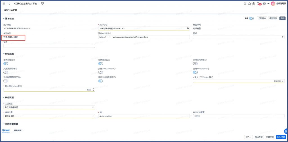Click the clipboard icon in top bar
Viewport: 288px width, 142px height.
point(253,4)
